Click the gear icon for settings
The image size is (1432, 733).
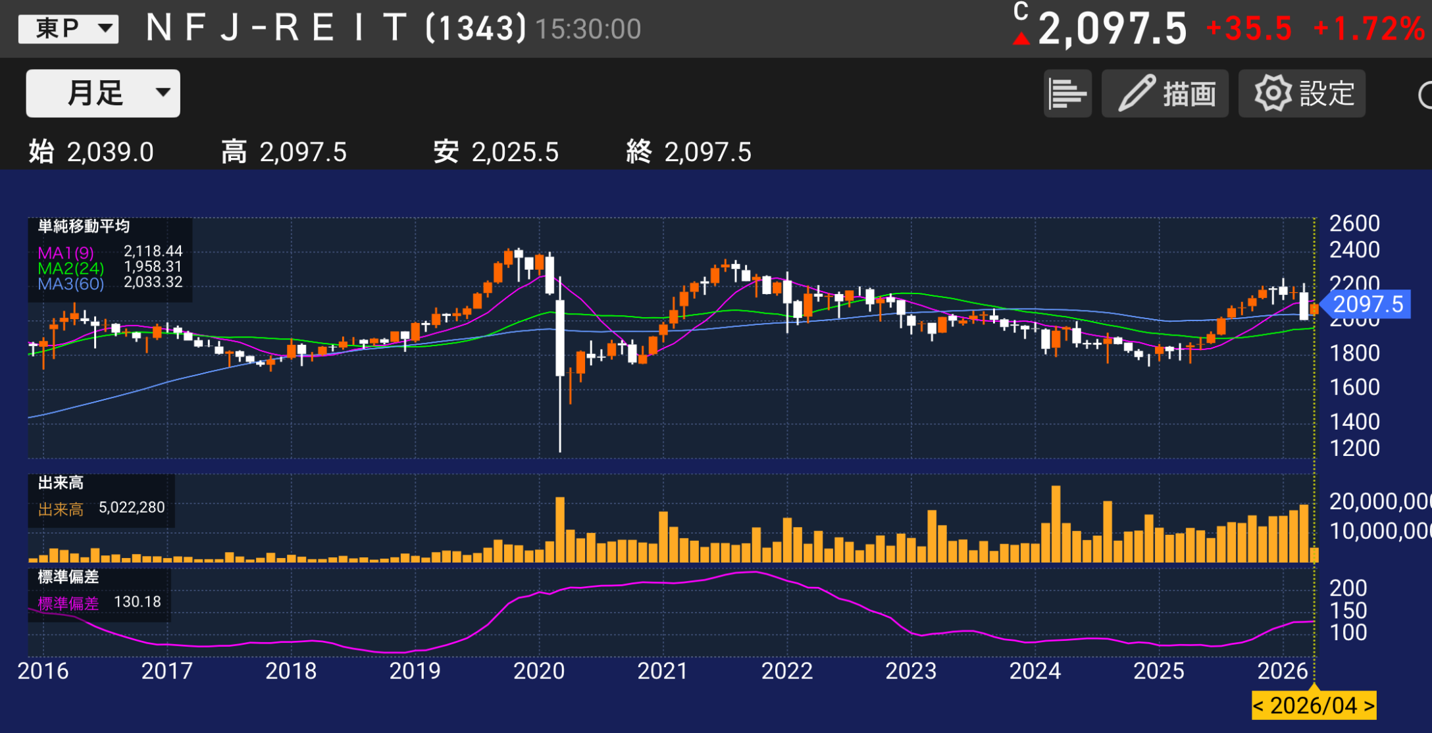pyautogui.click(x=1273, y=93)
